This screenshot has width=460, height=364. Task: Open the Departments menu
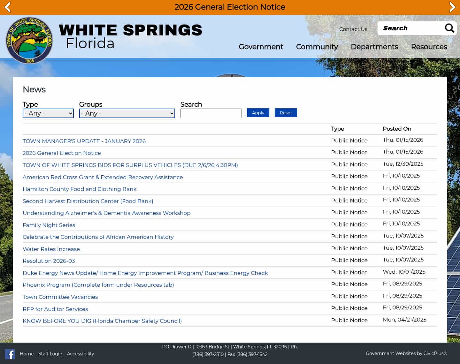(374, 47)
